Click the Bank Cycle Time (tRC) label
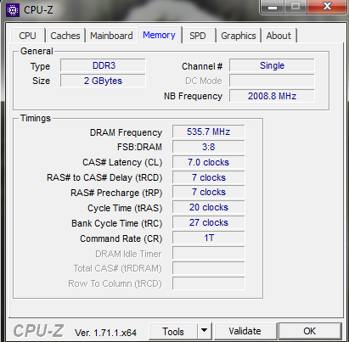Screen dimensions: 349x342 tap(117, 223)
